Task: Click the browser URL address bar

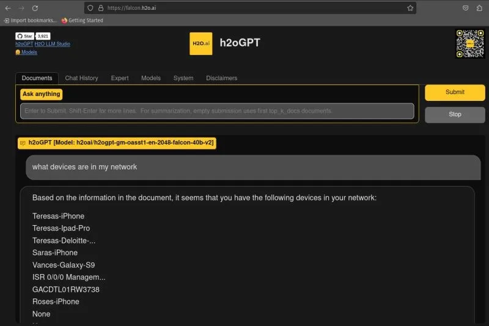Action: (249, 8)
